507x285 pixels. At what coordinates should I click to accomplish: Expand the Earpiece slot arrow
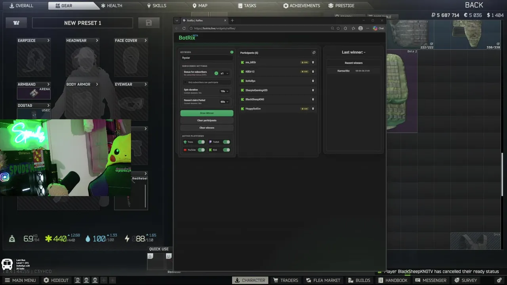click(48, 40)
